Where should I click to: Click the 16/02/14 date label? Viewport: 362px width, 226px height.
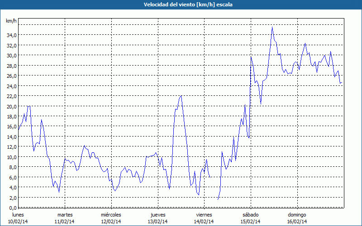point(297,221)
